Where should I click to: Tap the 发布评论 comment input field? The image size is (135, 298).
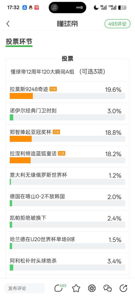[x=25, y=288]
